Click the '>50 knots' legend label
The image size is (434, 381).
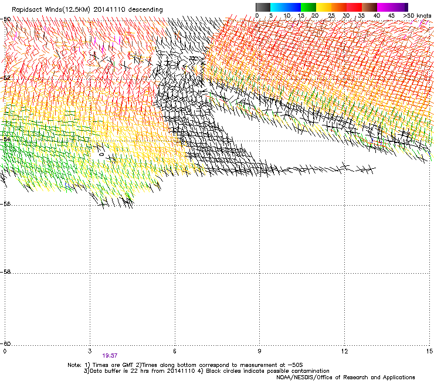click(417, 16)
